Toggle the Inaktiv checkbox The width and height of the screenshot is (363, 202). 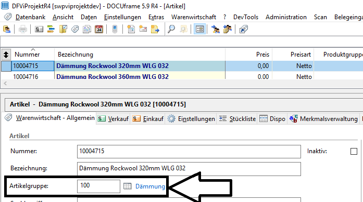pos(354,152)
